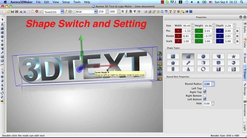Switch to the Design side tab
The height and width of the screenshot is (138, 247).
pyautogui.click(x=245, y=89)
